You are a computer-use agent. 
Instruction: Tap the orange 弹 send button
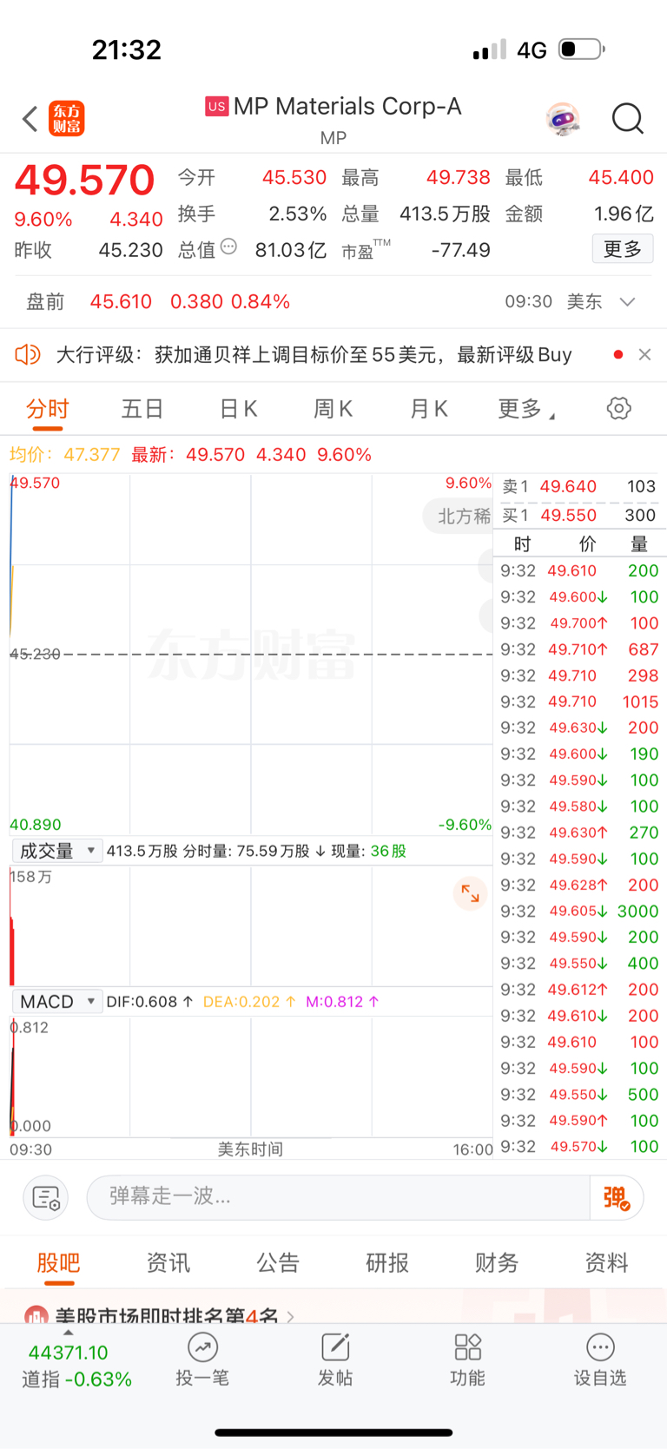click(617, 1198)
